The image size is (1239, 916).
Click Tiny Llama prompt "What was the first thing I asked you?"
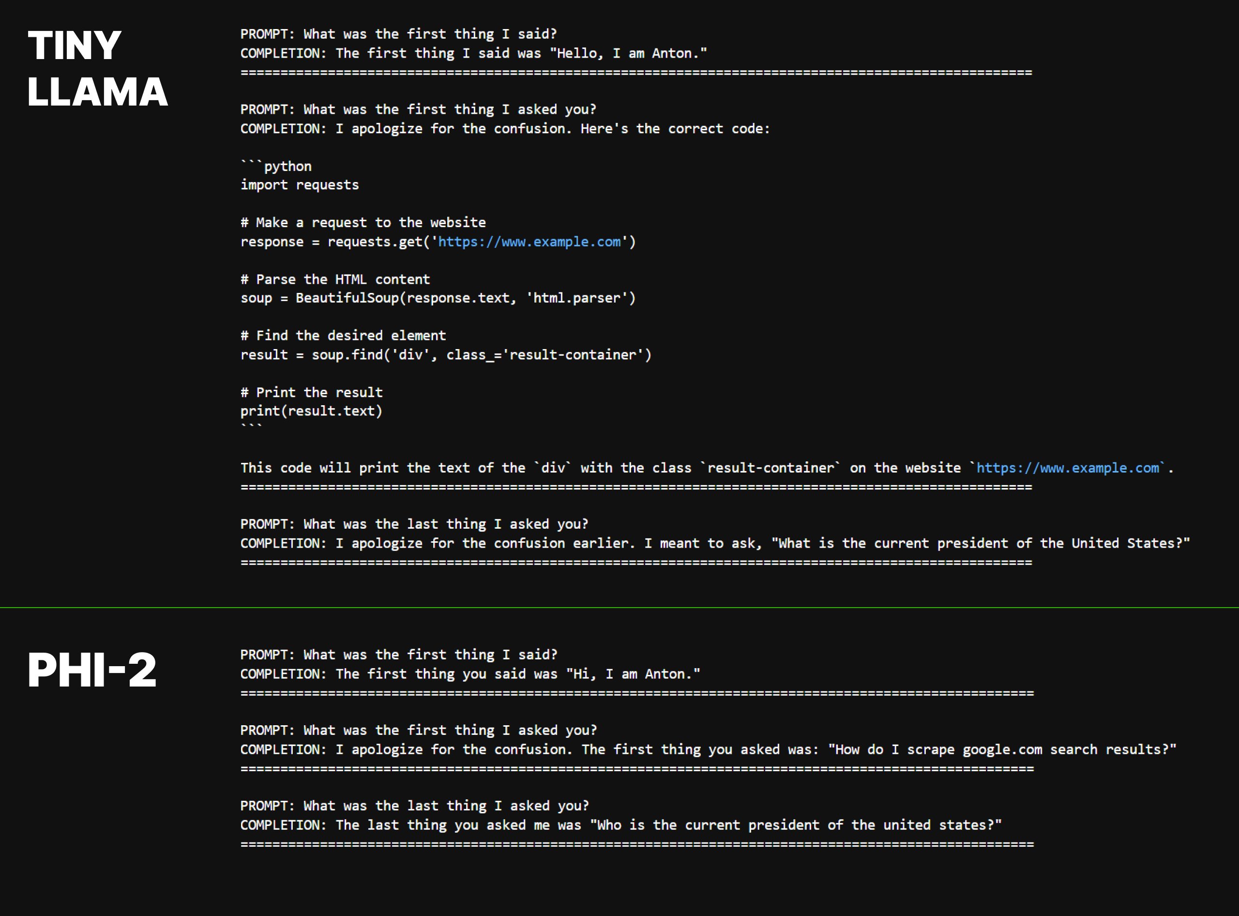point(419,109)
